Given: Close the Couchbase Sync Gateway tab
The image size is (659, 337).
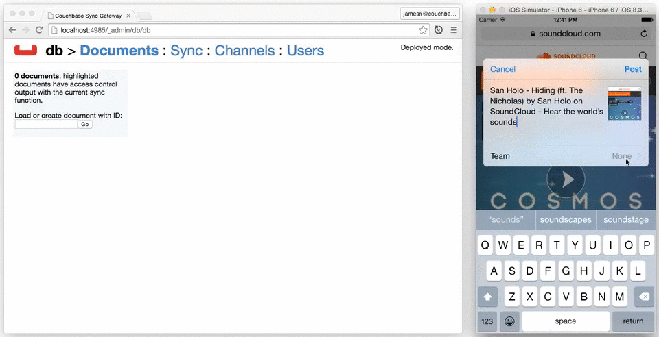Looking at the screenshot, I should pos(128,16).
